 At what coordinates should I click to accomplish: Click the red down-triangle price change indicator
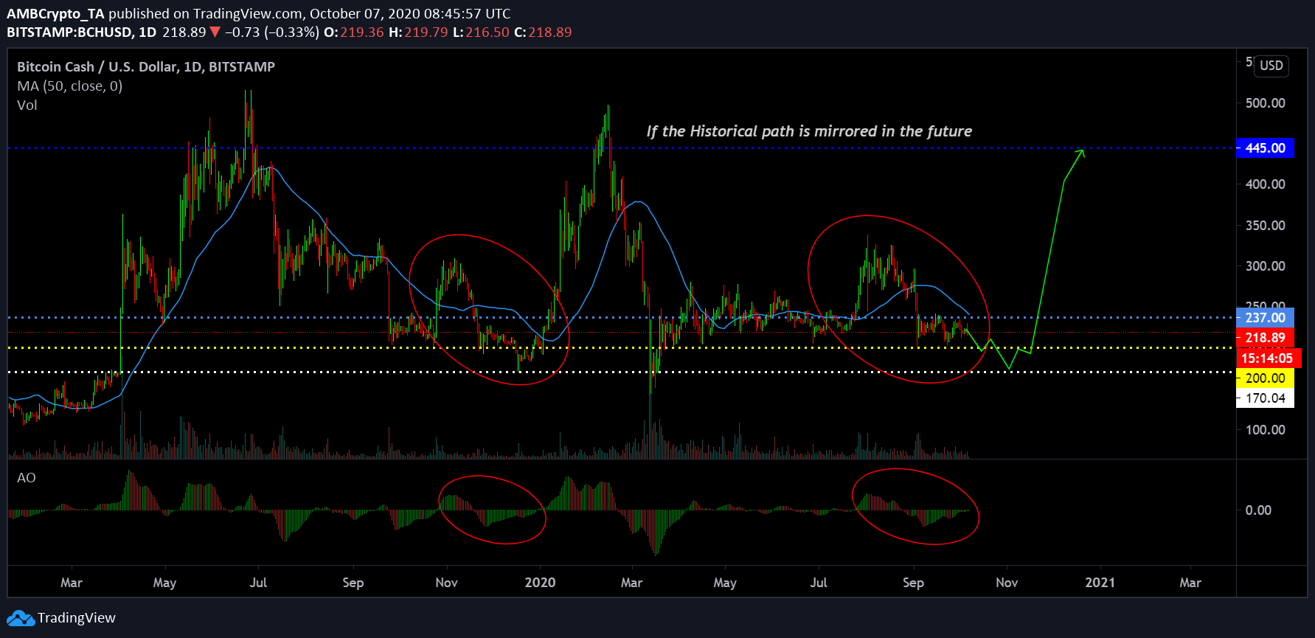pyautogui.click(x=215, y=32)
